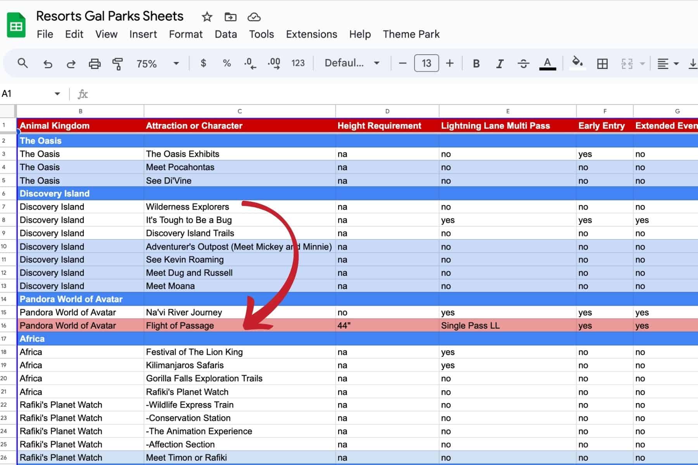Toggle strikethrough formatting

[523, 64]
